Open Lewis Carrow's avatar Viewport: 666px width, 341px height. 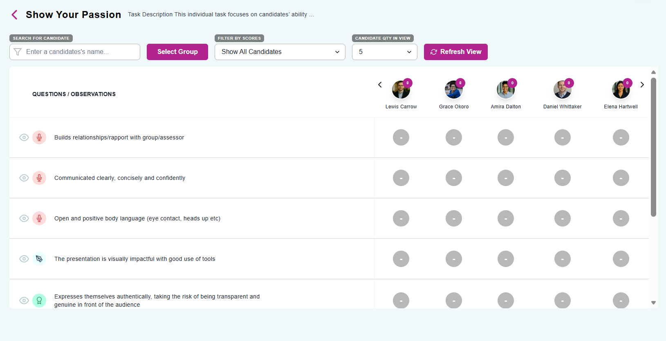(x=401, y=90)
